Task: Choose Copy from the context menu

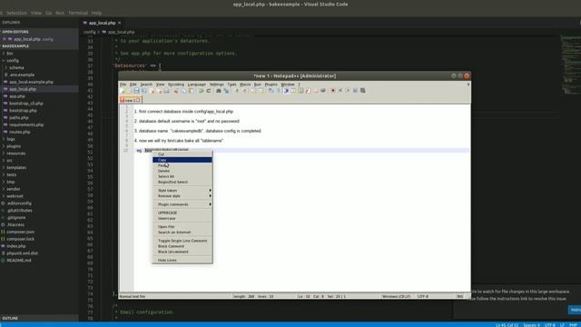Action: point(182,160)
